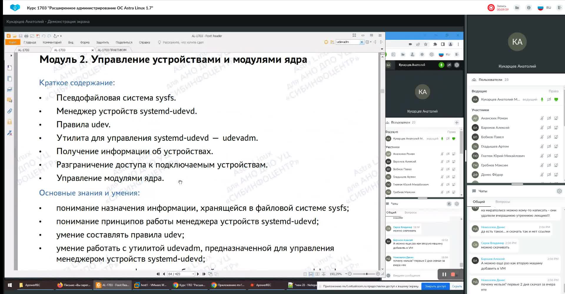Open the info icon in top bar
This screenshot has height=294, width=565.
point(529,8)
